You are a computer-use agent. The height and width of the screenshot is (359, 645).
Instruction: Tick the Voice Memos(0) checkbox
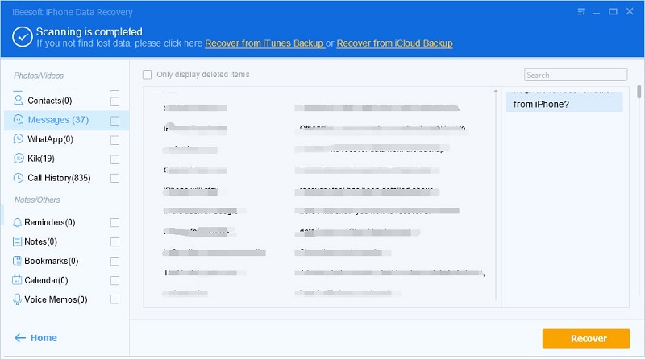[x=114, y=299]
